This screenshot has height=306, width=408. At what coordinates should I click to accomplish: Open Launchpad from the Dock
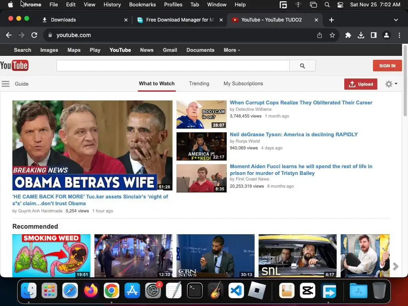pos(49,290)
